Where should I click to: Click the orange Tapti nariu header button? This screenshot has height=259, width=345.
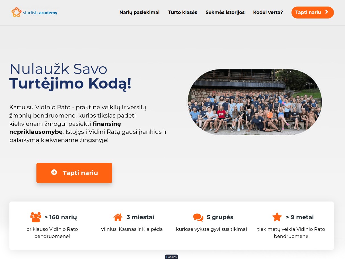(x=313, y=13)
